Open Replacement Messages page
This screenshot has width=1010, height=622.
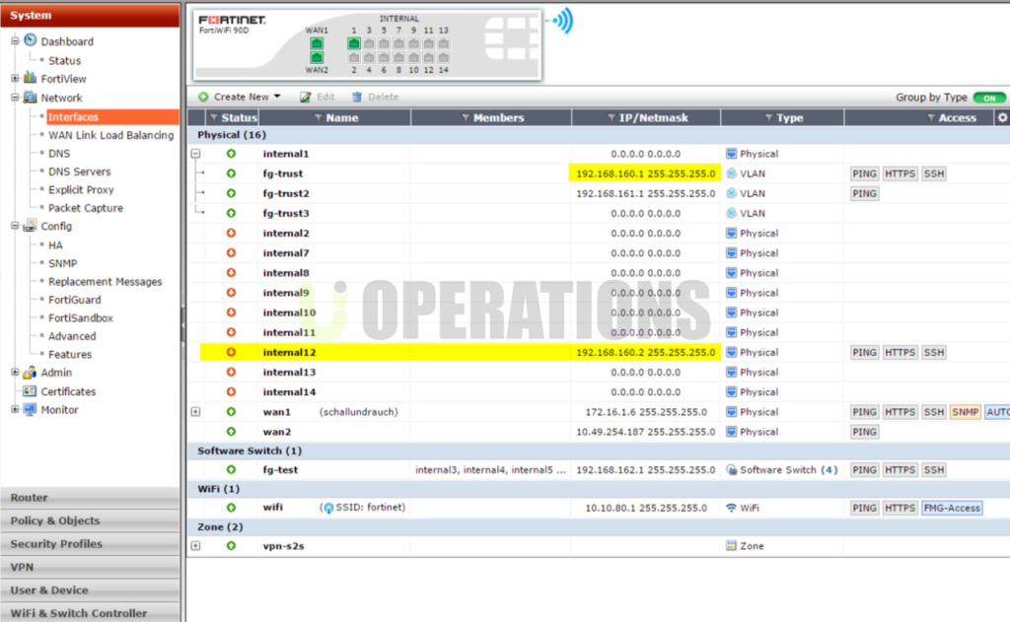(105, 281)
